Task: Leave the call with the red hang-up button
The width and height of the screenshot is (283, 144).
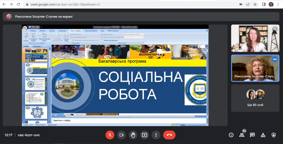Action: [169, 135]
